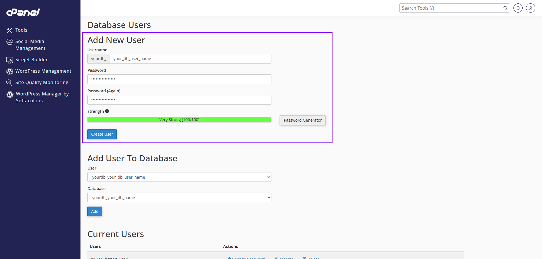542x259 pixels.
Task: Focus the Search Tools box
Action: [451, 8]
